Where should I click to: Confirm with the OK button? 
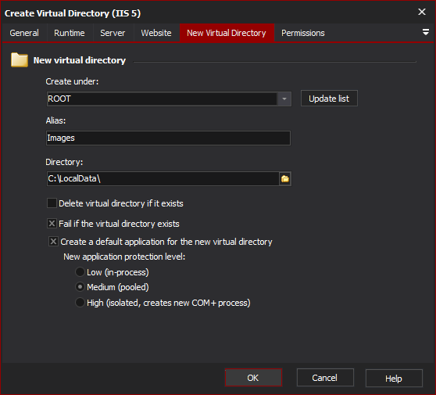[x=253, y=378]
